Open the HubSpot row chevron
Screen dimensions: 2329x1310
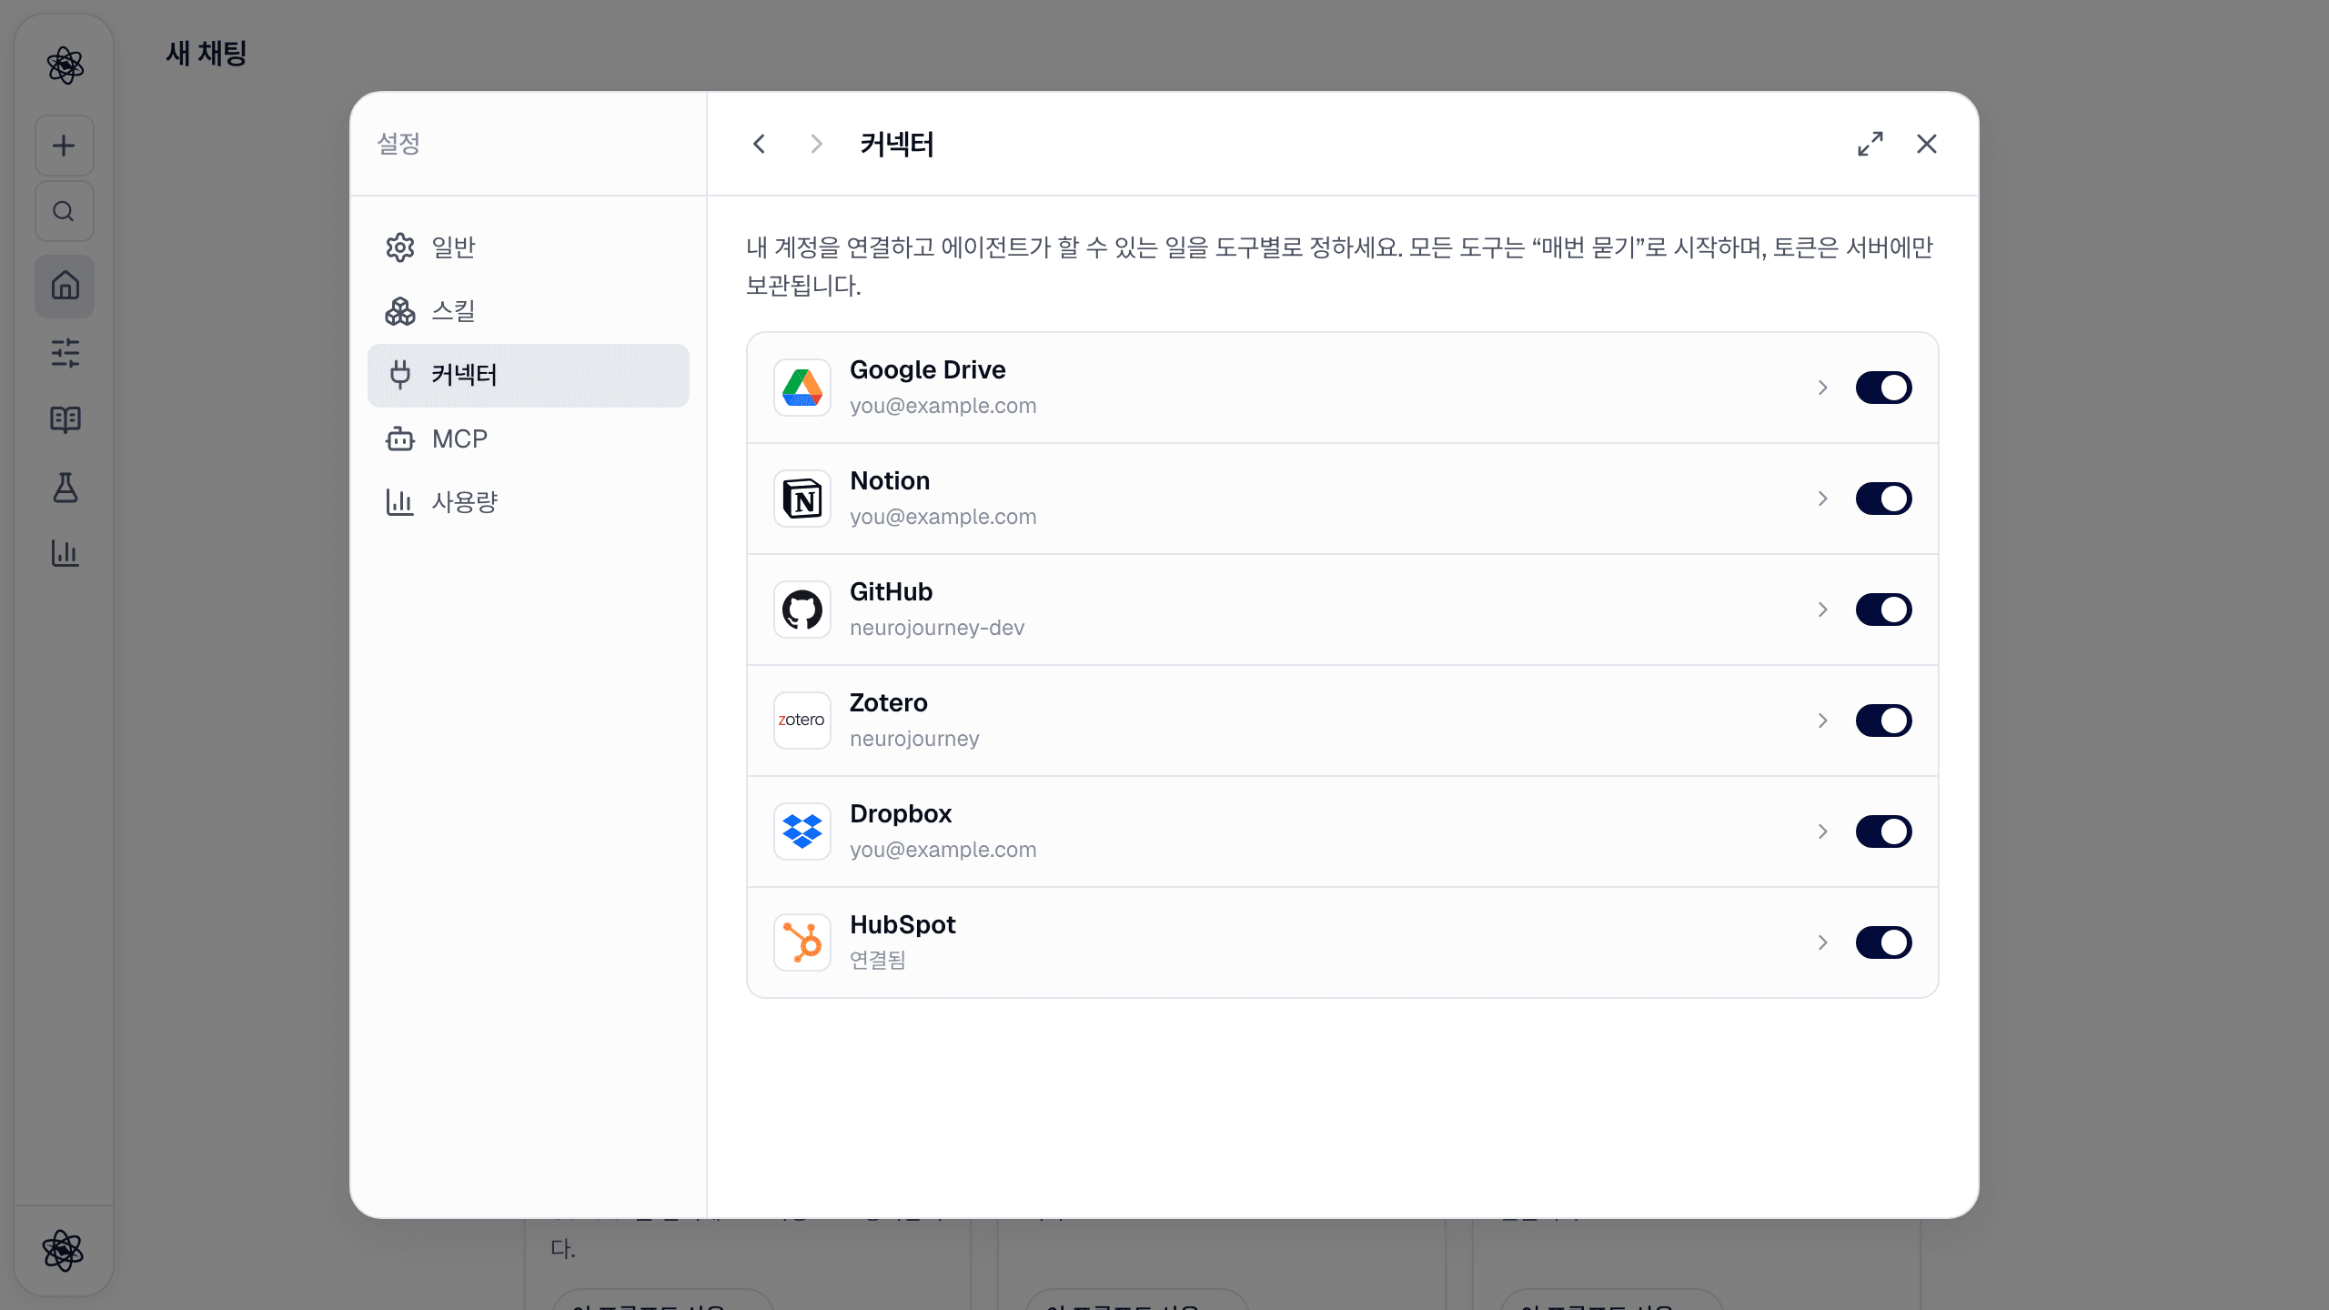[x=1822, y=942]
